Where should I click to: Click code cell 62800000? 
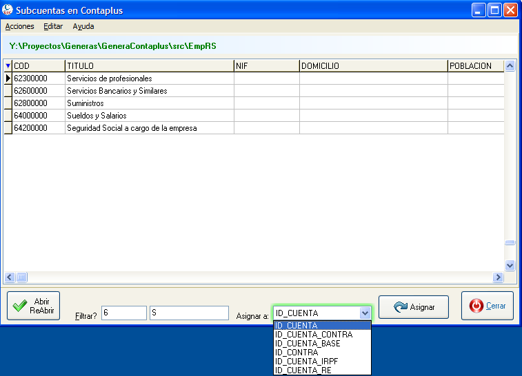[x=39, y=103]
